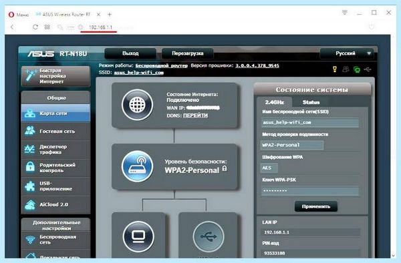Open the firmware version 3.0.0.4.378_9545 link
The height and width of the screenshot is (263, 401).
click(257, 65)
